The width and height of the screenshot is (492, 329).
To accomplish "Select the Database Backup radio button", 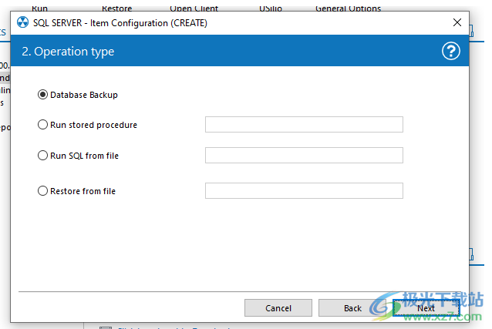I will [x=42, y=95].
